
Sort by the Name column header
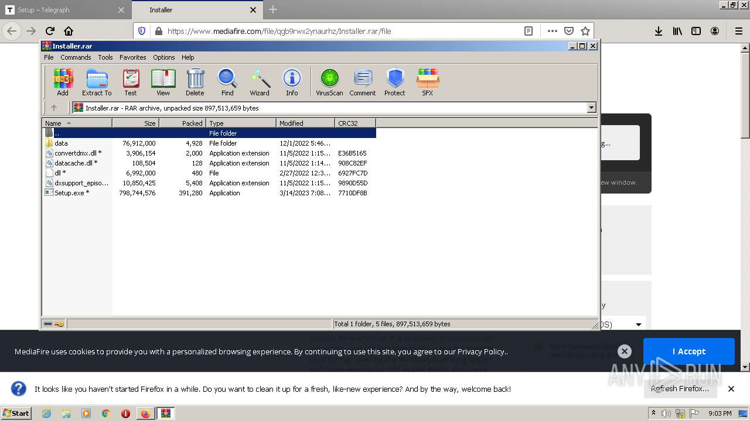(77, 123)
